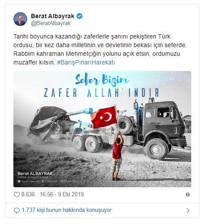This screenshot has height=224, width=202.
Task: Open the tweet info icon
Action: [x=188, y=195]
